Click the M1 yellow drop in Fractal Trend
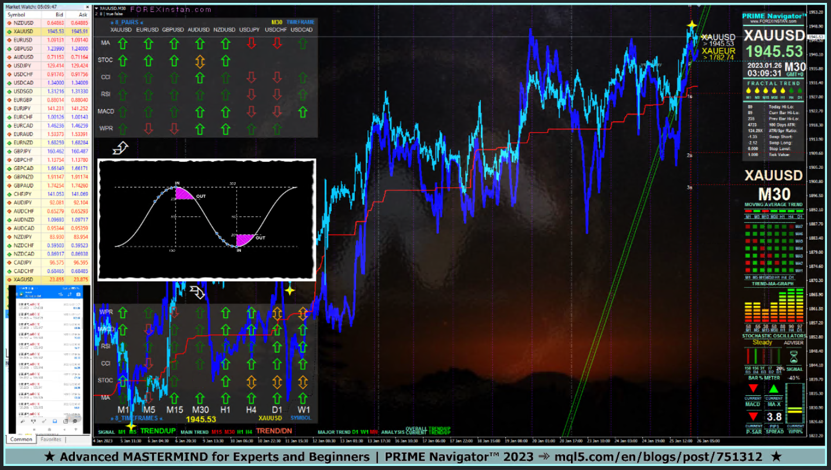The width and height of the screenshot is (831, 470). tap(749, 91)
